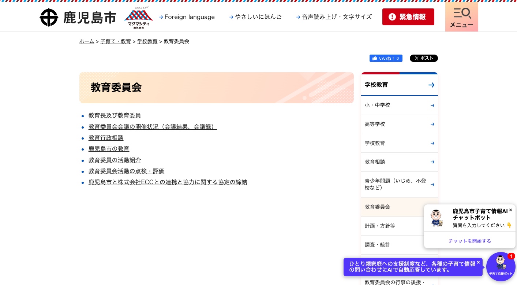Post this page via the X ポスト button
This screenshot has width=517, height=285.
(x=424, y=58)
